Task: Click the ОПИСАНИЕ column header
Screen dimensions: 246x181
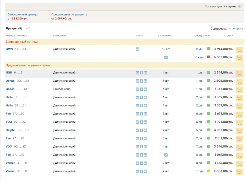Action: coord(60,36)
